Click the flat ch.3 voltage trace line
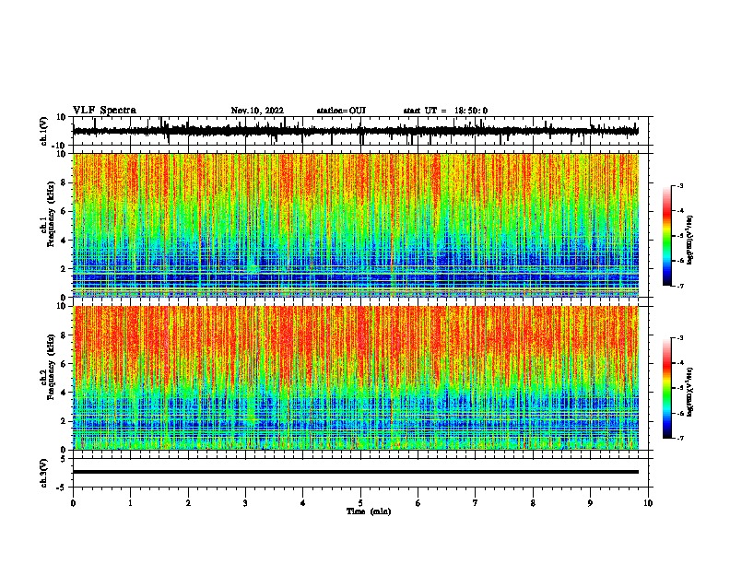 pyautogui.click(x=356, y=472)
